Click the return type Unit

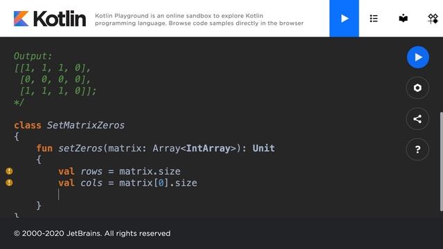pos(264,149)
